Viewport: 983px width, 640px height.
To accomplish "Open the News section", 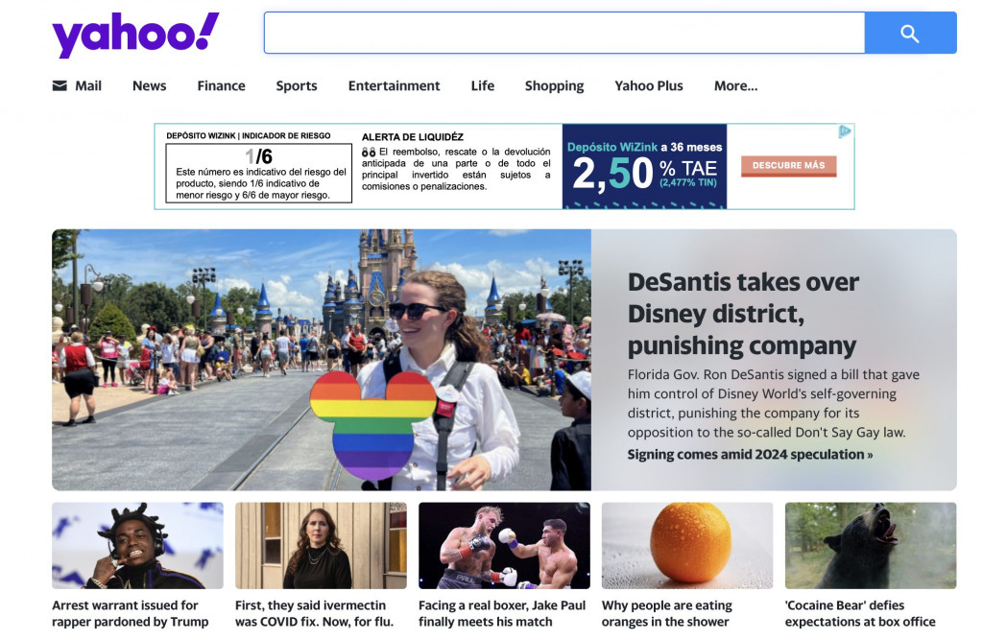I will click(149, 85).
